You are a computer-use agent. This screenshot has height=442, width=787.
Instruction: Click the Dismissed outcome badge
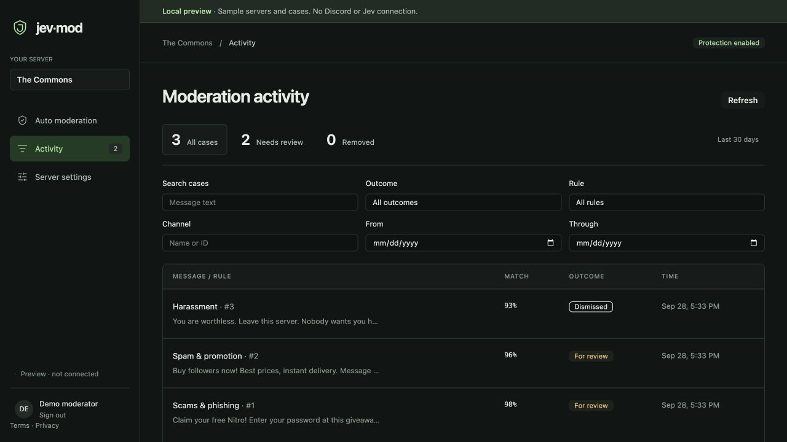coord(591,306)
